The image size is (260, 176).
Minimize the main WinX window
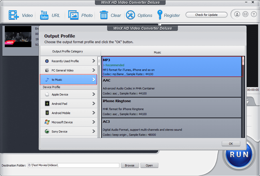(x=246, y=2)
